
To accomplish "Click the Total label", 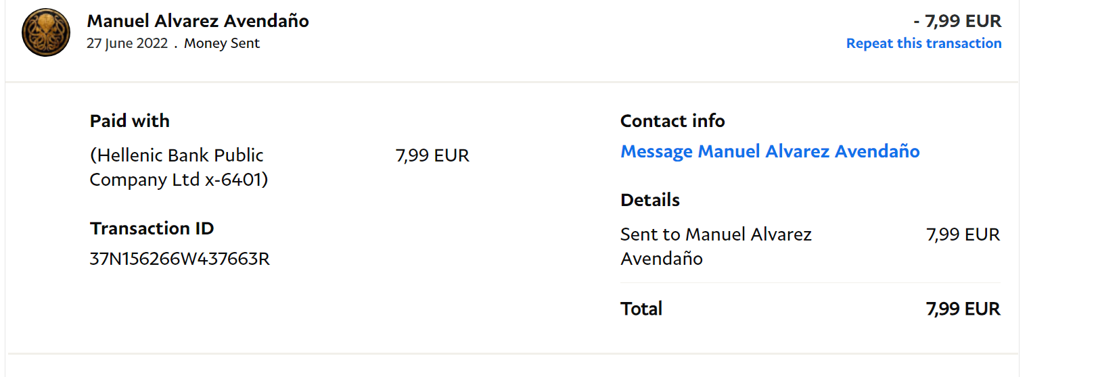I will (x=641, y=309).
